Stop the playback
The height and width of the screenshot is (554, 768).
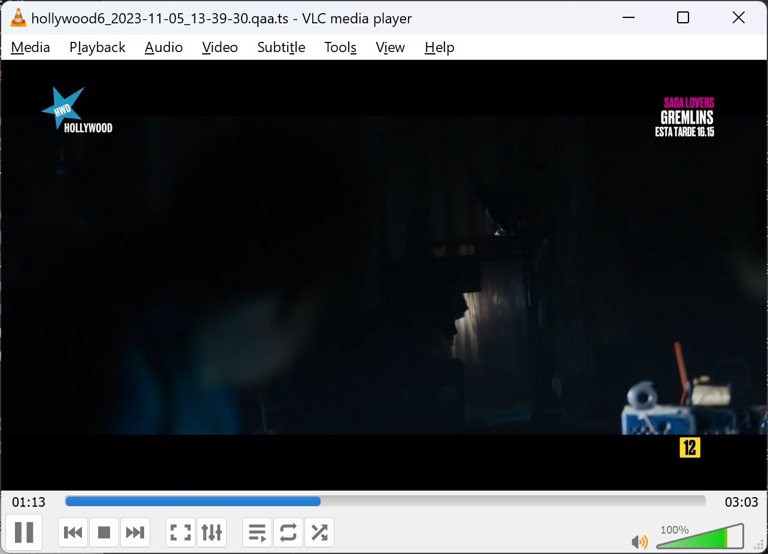click(x=104, y=532)
